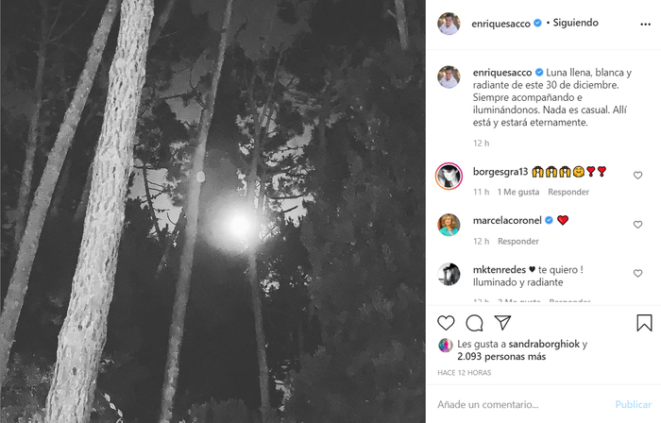Show the 2.093 personas más likes list
Screen dimensions: 661x423
pyautogui.click(x=500, y=358)
